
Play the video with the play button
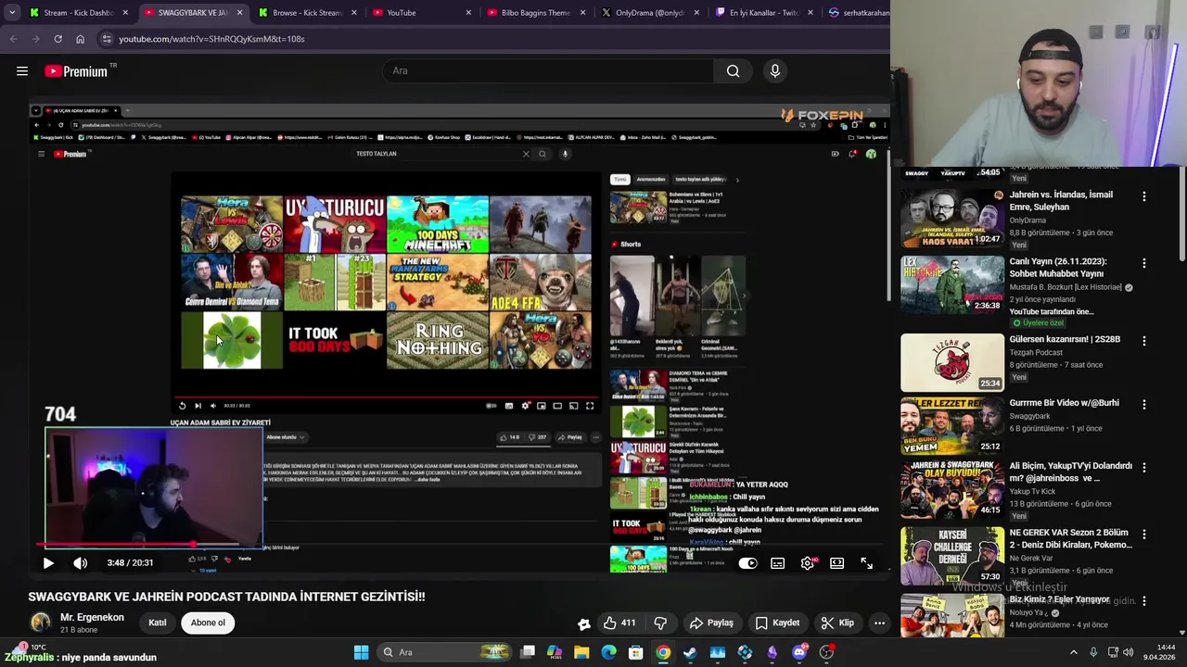coord(48,562)
